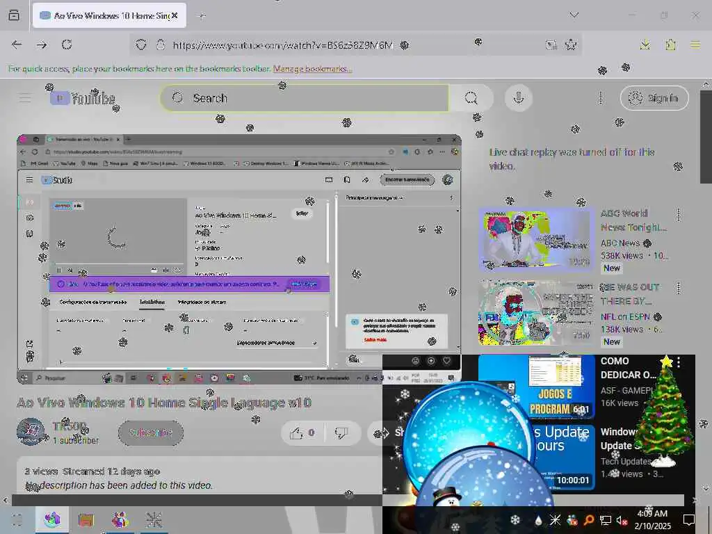The height and width of the screenshot is (534, 712).
Task: Open a new browser tab with plus
Action: [202, 16]
